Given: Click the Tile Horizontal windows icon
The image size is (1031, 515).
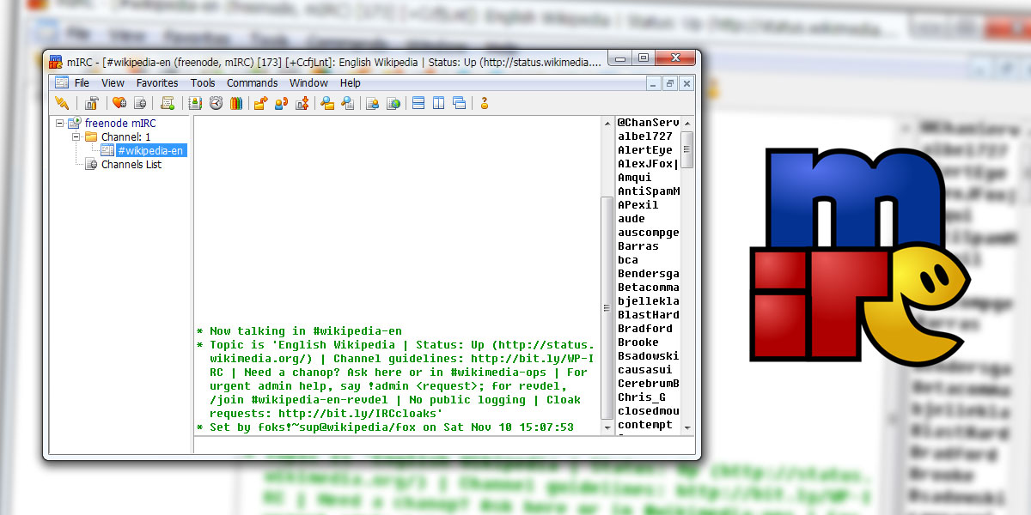Looking at the screenshot, I should coord(418,103).
